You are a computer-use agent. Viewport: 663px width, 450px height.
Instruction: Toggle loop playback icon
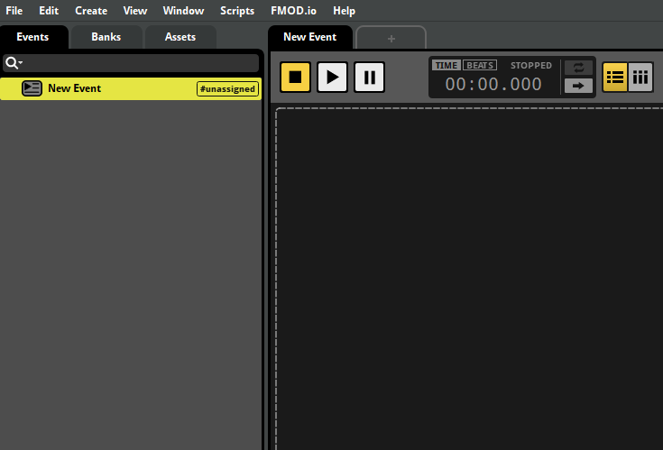pos(578,68)
